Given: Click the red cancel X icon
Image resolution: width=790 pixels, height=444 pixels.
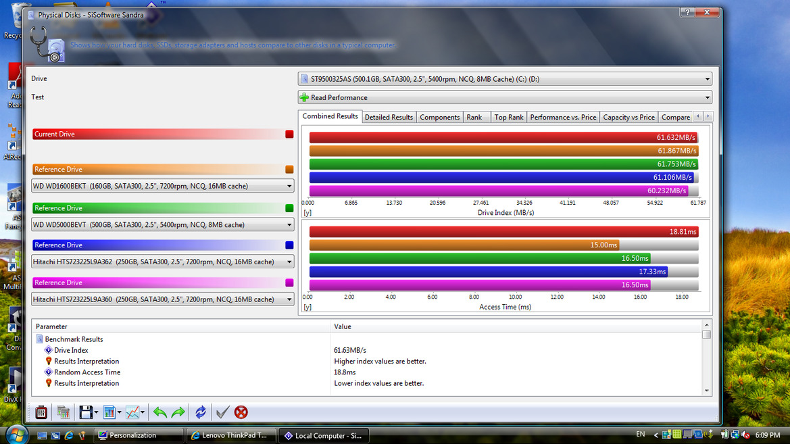Looking at the screenshot, I should tap(241, 412).
